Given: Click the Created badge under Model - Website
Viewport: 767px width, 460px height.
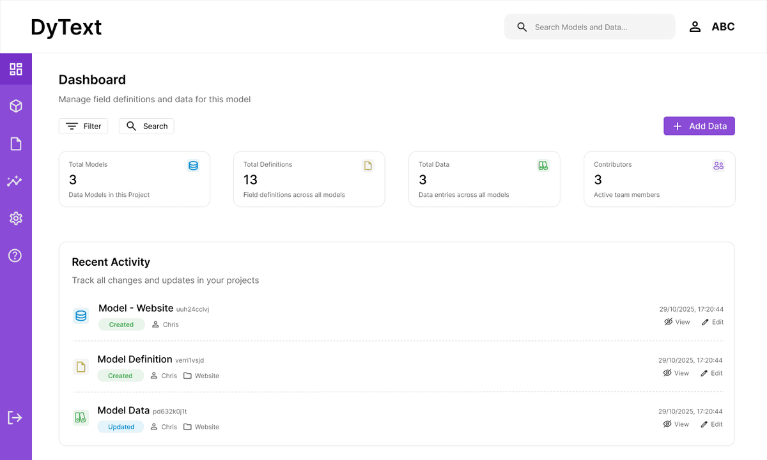Looking at the screenshot, I should point(121,325).
